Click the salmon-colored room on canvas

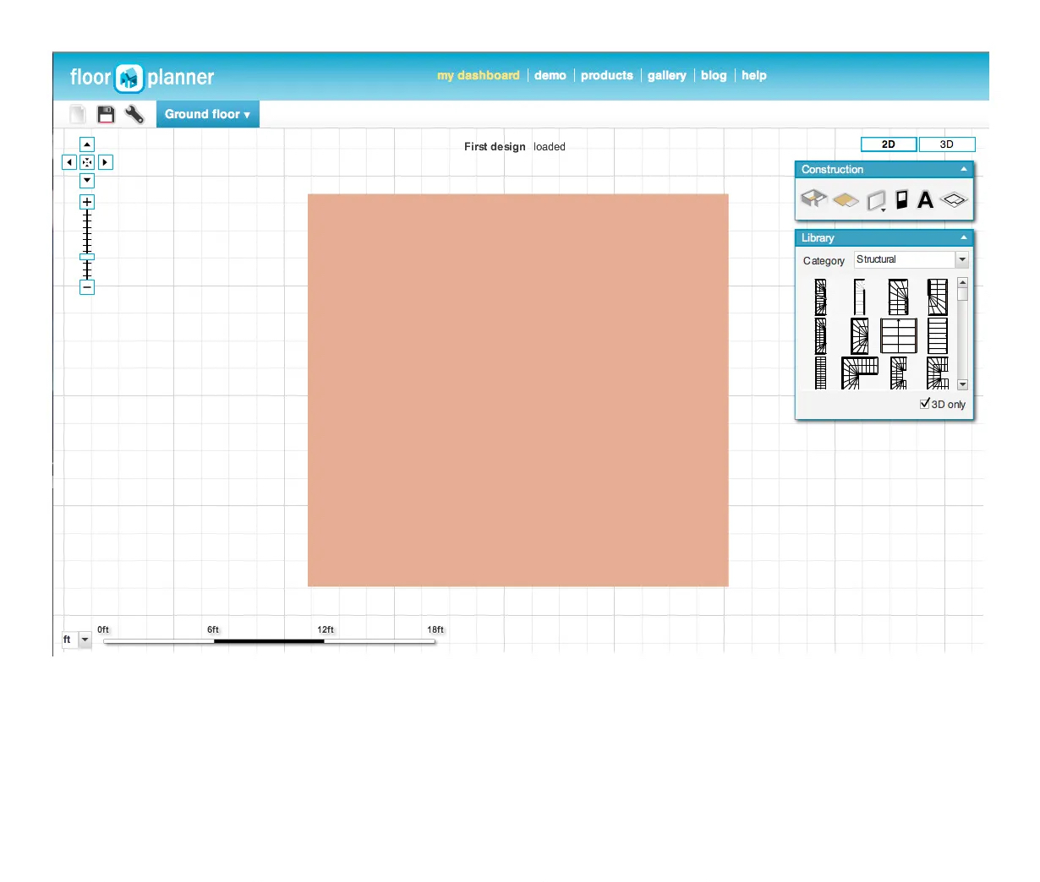(517, 389)
